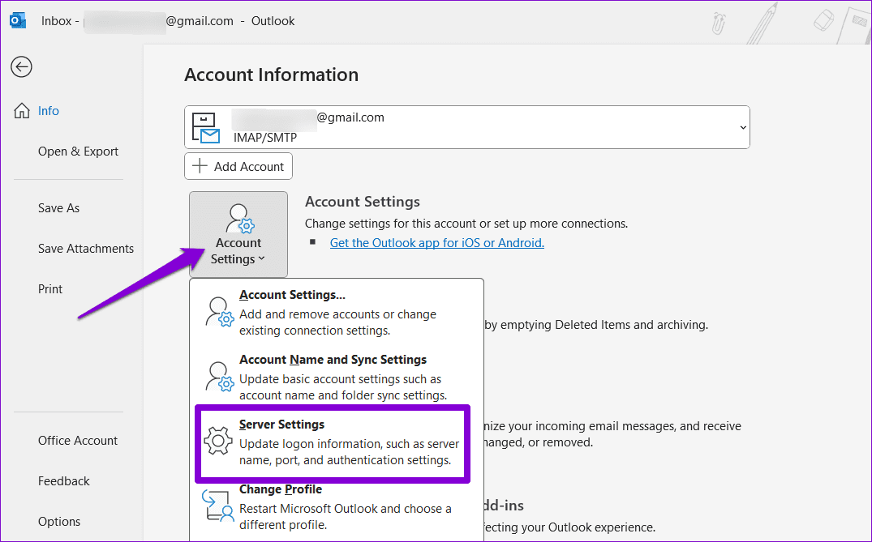Select the gmail IMAP/SMTP account combo box
The width and height of the screenshot is (872, 542).
pyautogui.click(x=467, y=126)
